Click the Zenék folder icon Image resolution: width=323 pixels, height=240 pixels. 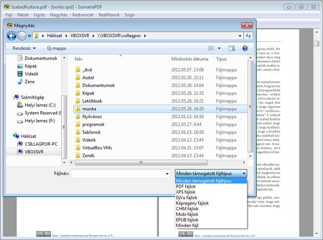click(x=78, y=156)
